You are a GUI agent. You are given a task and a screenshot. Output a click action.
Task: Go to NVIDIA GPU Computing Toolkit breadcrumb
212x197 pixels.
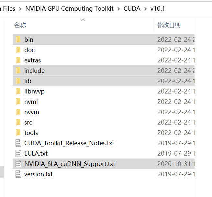pos(70,9)
